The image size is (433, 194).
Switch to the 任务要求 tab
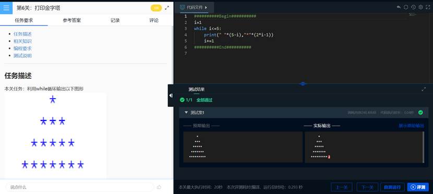[24, 20]
